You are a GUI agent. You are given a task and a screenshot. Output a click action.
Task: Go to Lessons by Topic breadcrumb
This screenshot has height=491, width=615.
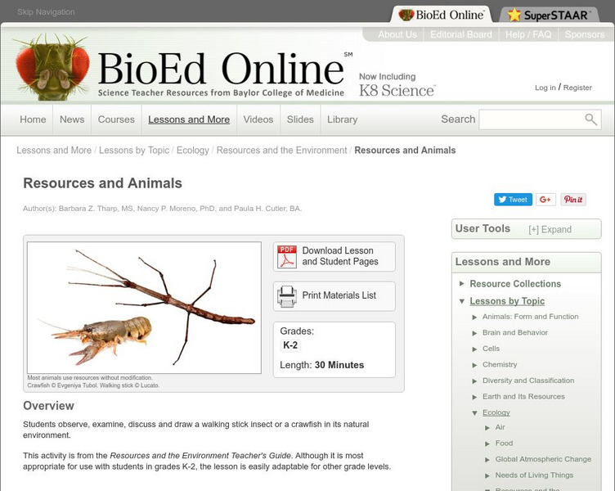coord(134,151)
